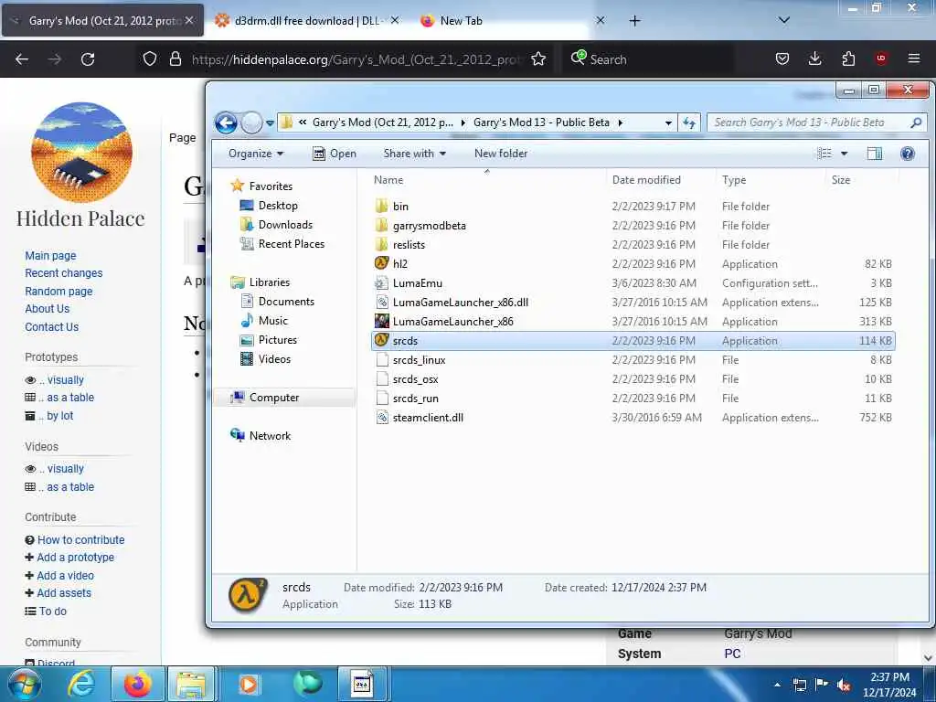This screenshot has height=702, width=936.
Task: Select the srcds_linux file
Action: pos(419,360)
